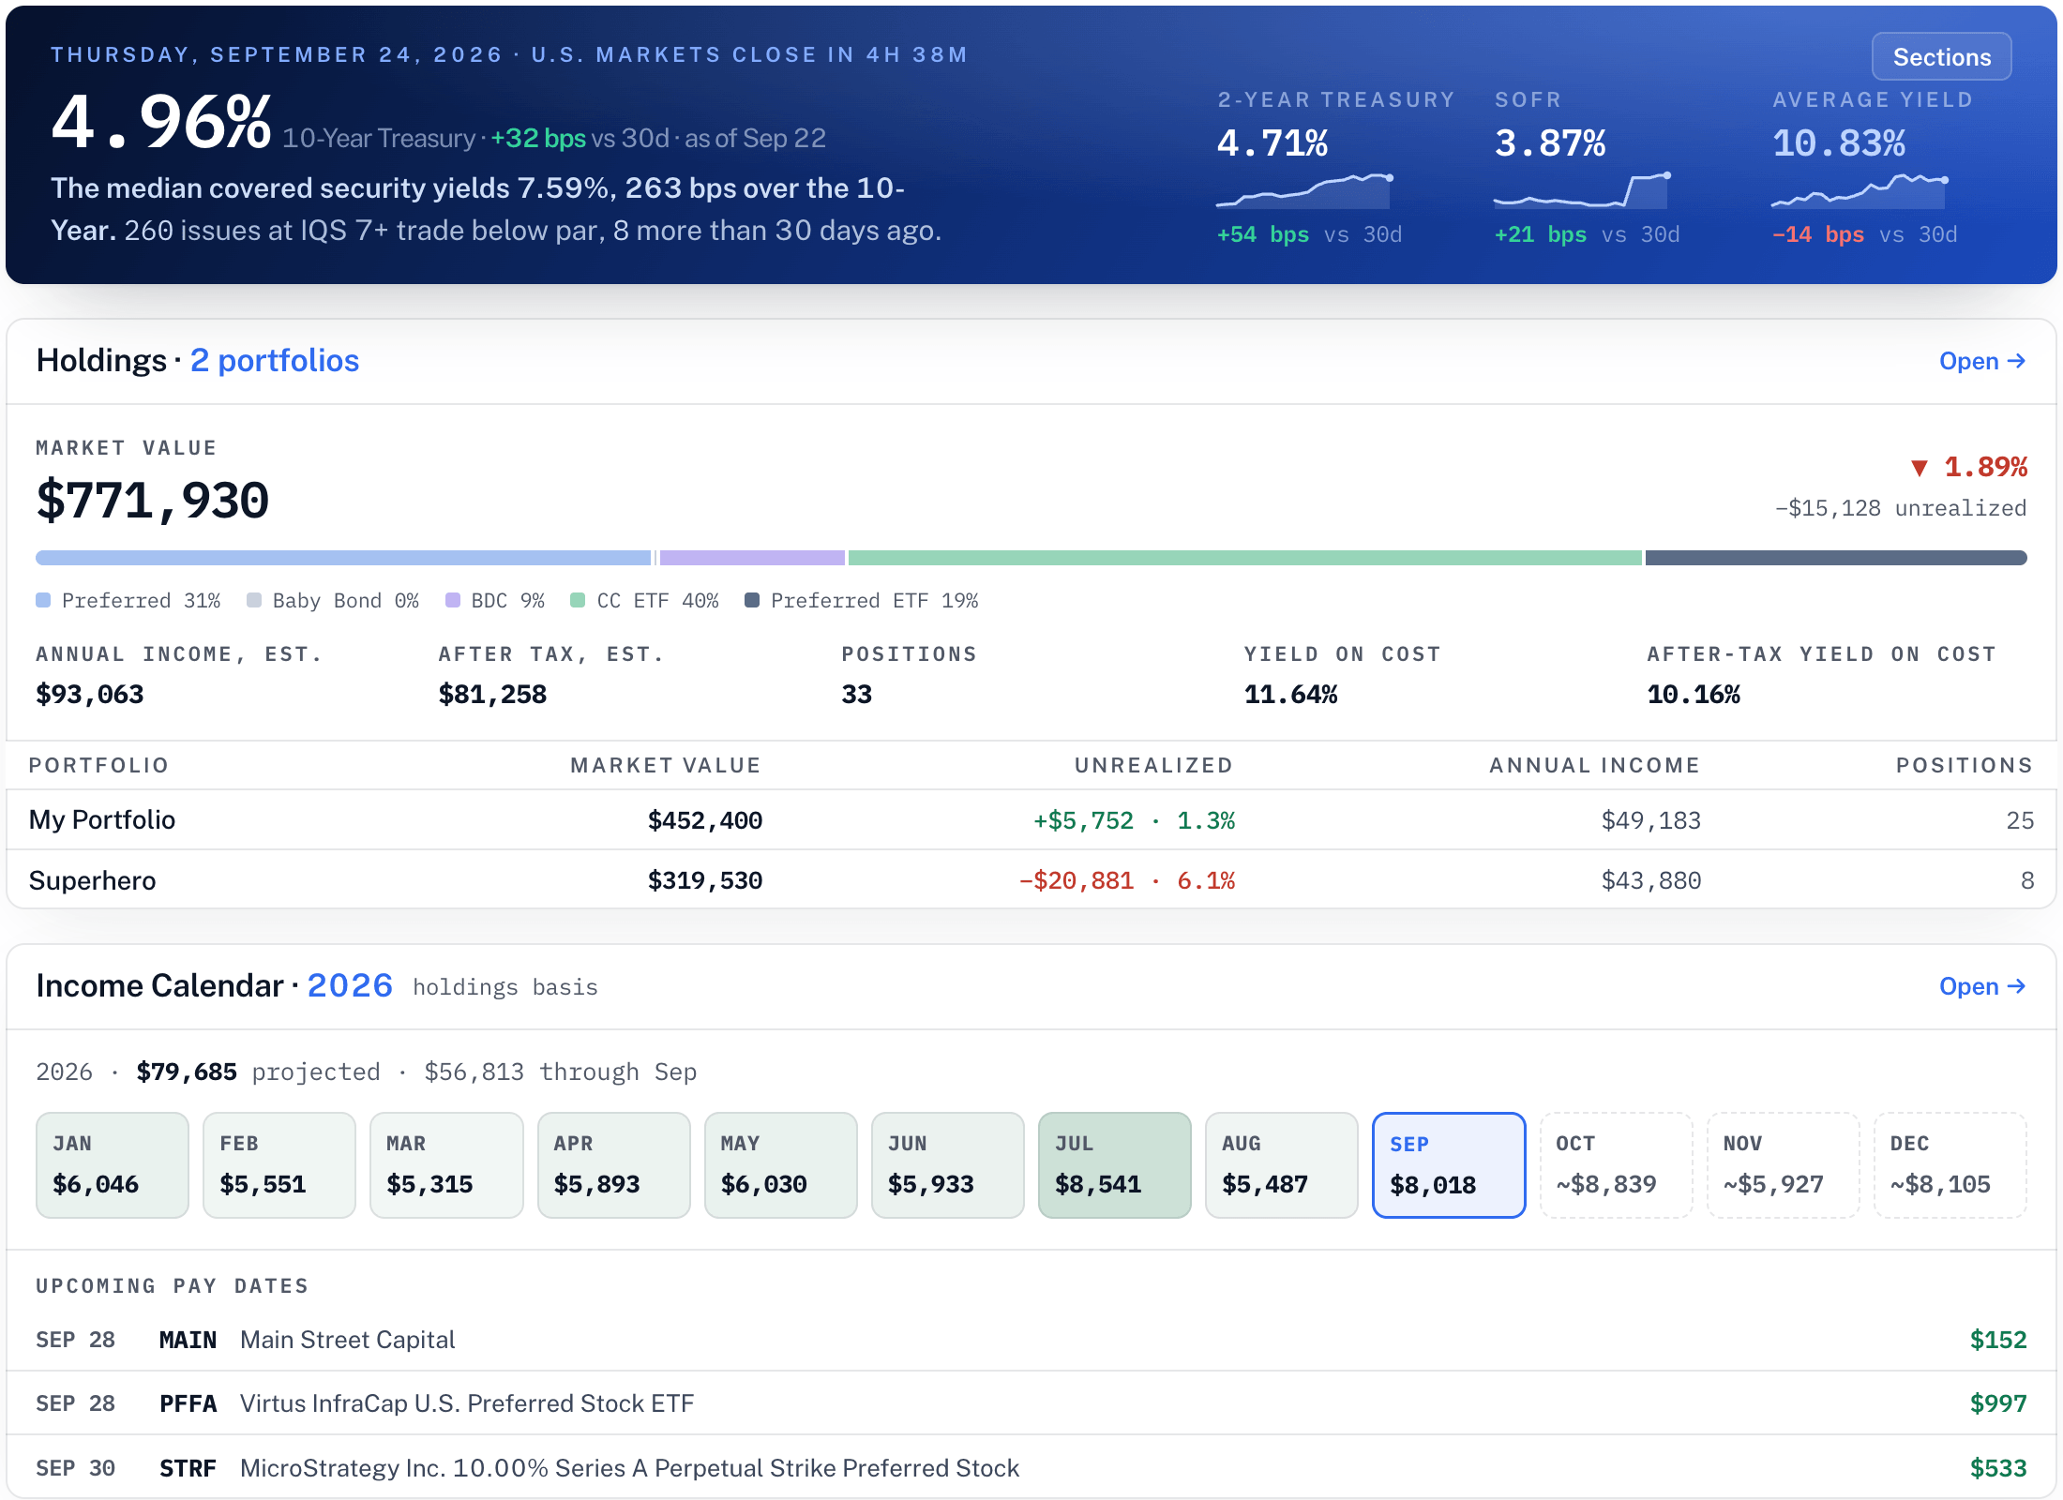Click the $43,880 Superhero annual income
This screenshot has width=2063, height=1500.
[1651, 880]
